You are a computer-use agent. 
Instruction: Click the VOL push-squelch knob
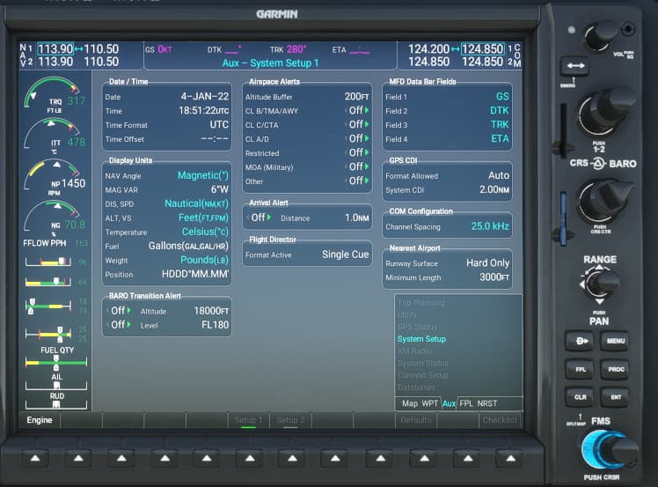tap(600, 36)
